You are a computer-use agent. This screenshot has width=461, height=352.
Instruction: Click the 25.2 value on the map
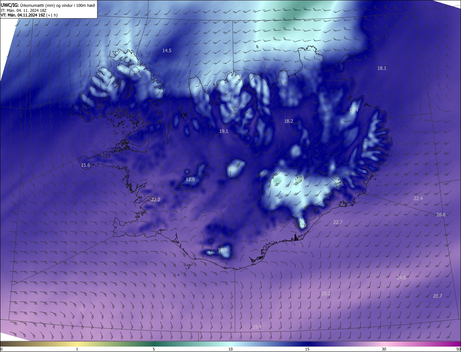point(326,294)
